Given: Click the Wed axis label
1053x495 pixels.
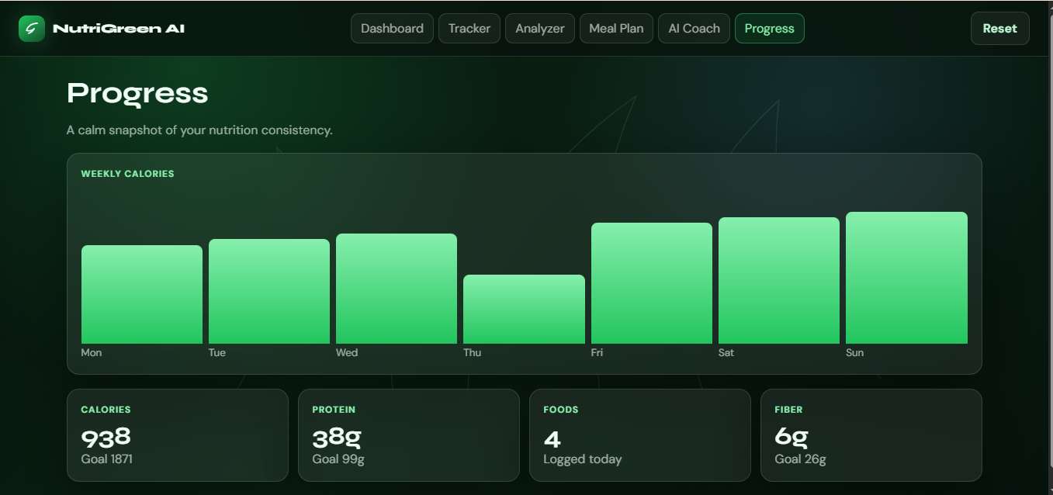Looking at the screenshot, I should coord(347,353).
